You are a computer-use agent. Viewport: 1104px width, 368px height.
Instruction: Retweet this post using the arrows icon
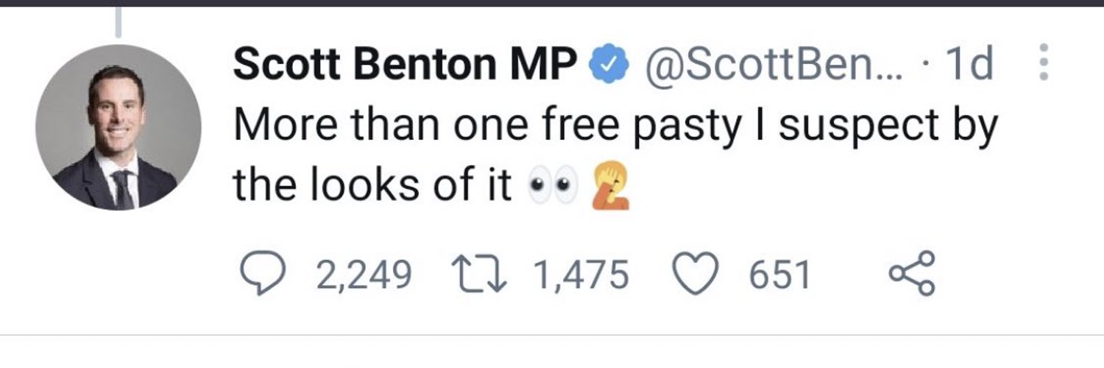(x=484, y=275)
